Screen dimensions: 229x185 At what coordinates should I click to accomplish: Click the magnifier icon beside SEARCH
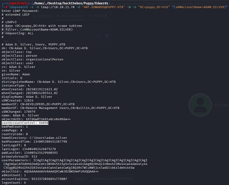(33, 16)
